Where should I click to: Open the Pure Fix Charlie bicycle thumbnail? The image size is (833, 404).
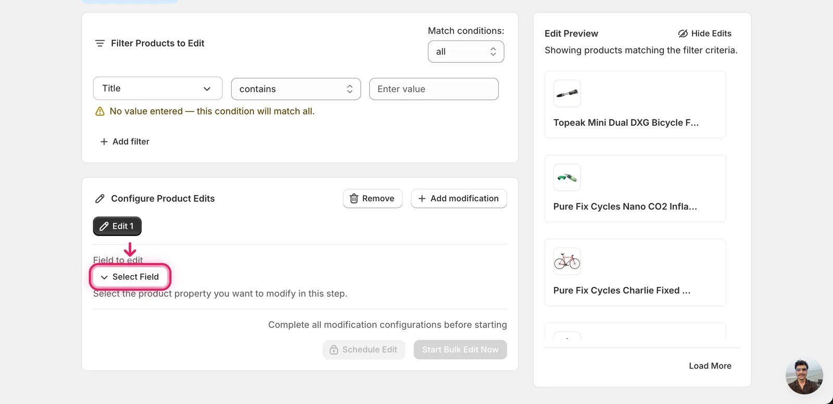pos(567,261)
